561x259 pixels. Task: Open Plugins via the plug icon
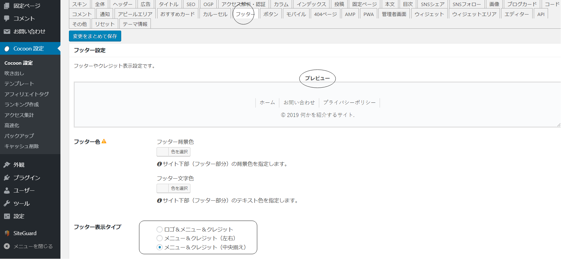coord(7,178)
